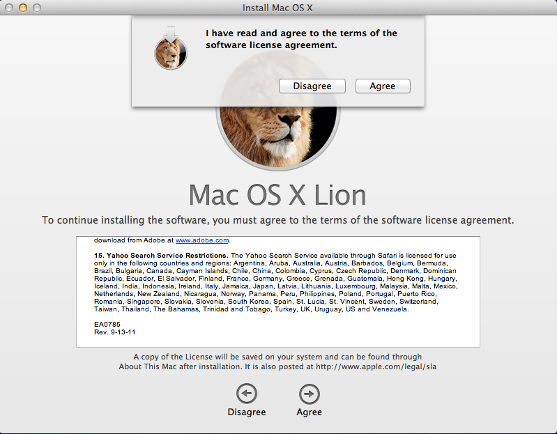Viewport: 557px width, 434px height.
Task: Click the bottom Disagree left-arrow circle icon
Action: (x=247, y=394)
